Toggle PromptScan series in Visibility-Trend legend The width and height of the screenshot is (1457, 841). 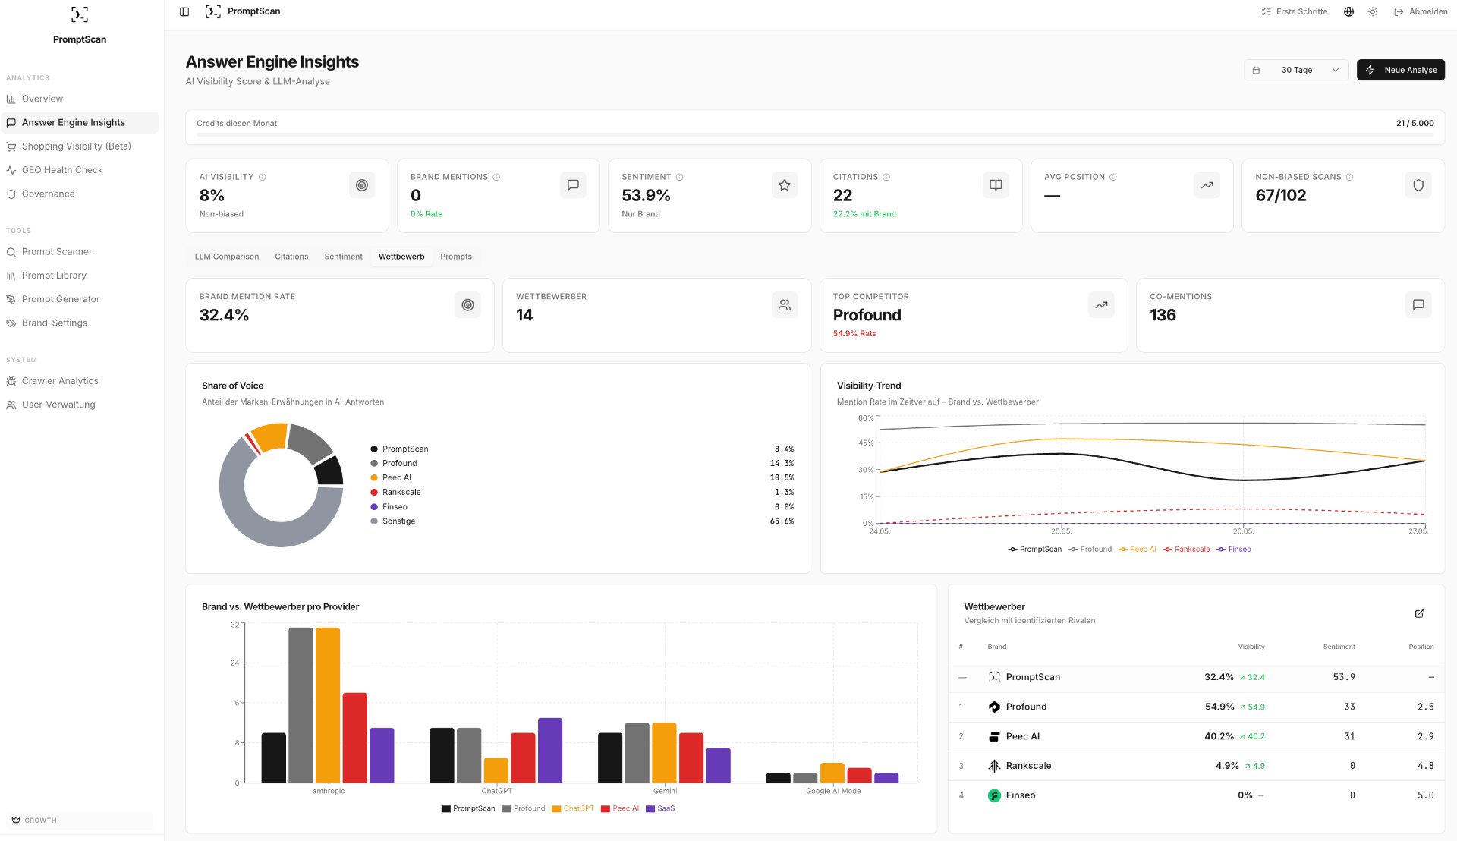pos(1035,550)
